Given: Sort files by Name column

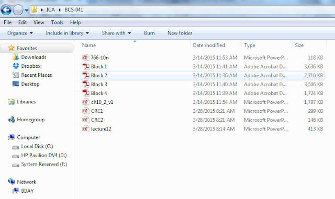Looking at the screenshot, I should point(89,45).
